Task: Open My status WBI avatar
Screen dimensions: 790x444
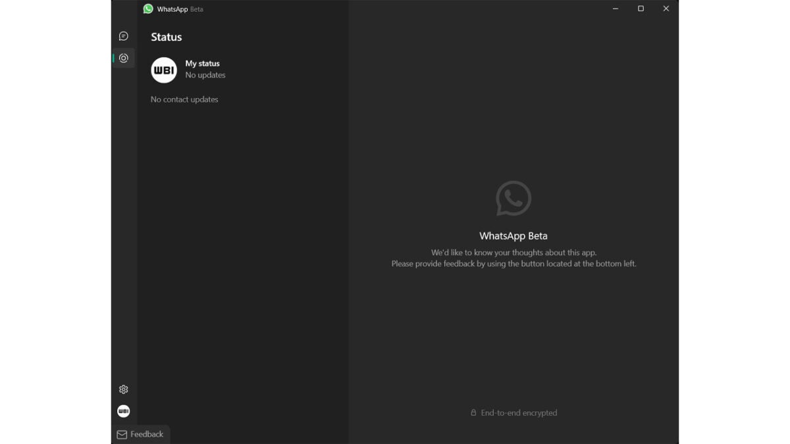Action: [164, 70]
